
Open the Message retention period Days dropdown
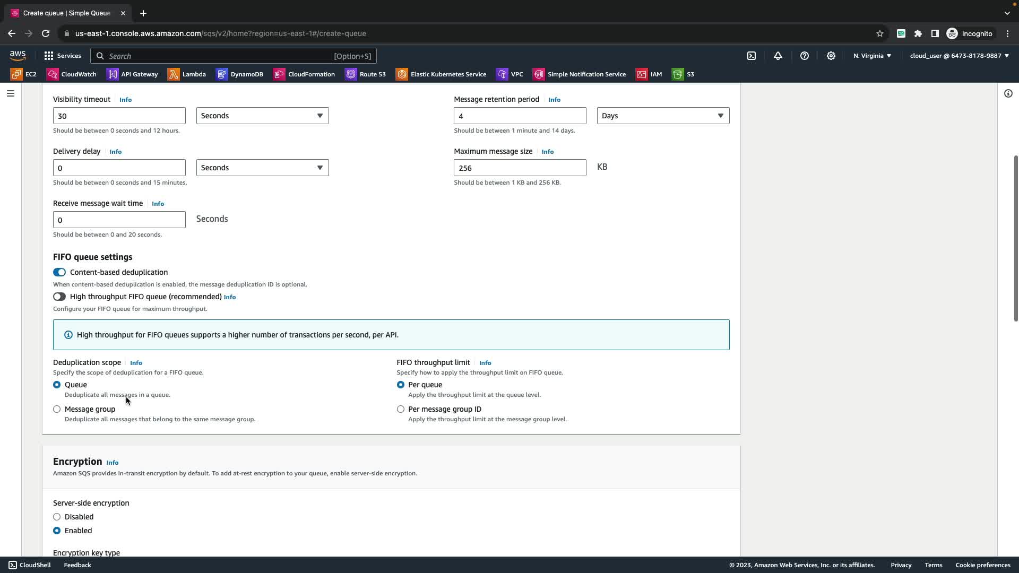tap(663, 116)
